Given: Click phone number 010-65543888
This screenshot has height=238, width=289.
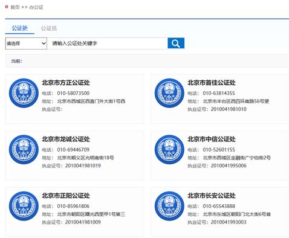Looking at the screenshot, I should click(x=219, y=206).
